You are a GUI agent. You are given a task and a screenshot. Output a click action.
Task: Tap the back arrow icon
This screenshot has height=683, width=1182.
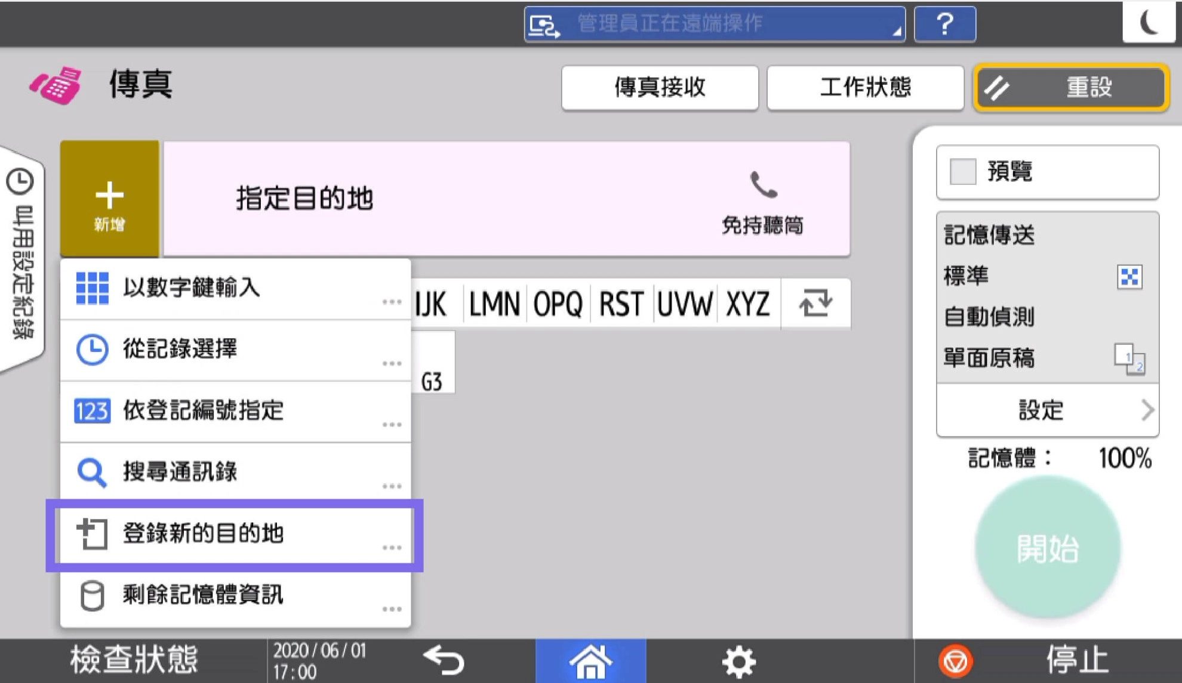click(444, 661)
